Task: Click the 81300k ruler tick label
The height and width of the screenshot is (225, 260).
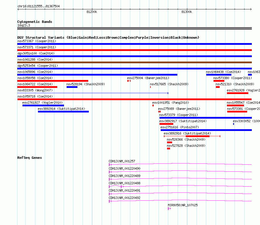Action: 187,12
